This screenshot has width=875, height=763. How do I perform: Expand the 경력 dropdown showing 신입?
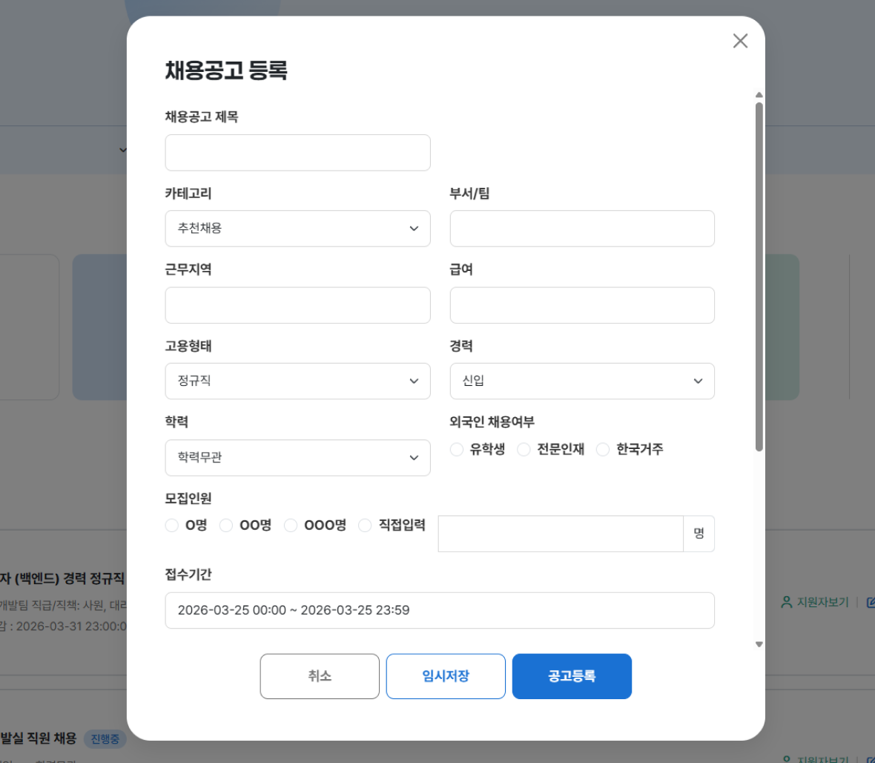point(582,381)
